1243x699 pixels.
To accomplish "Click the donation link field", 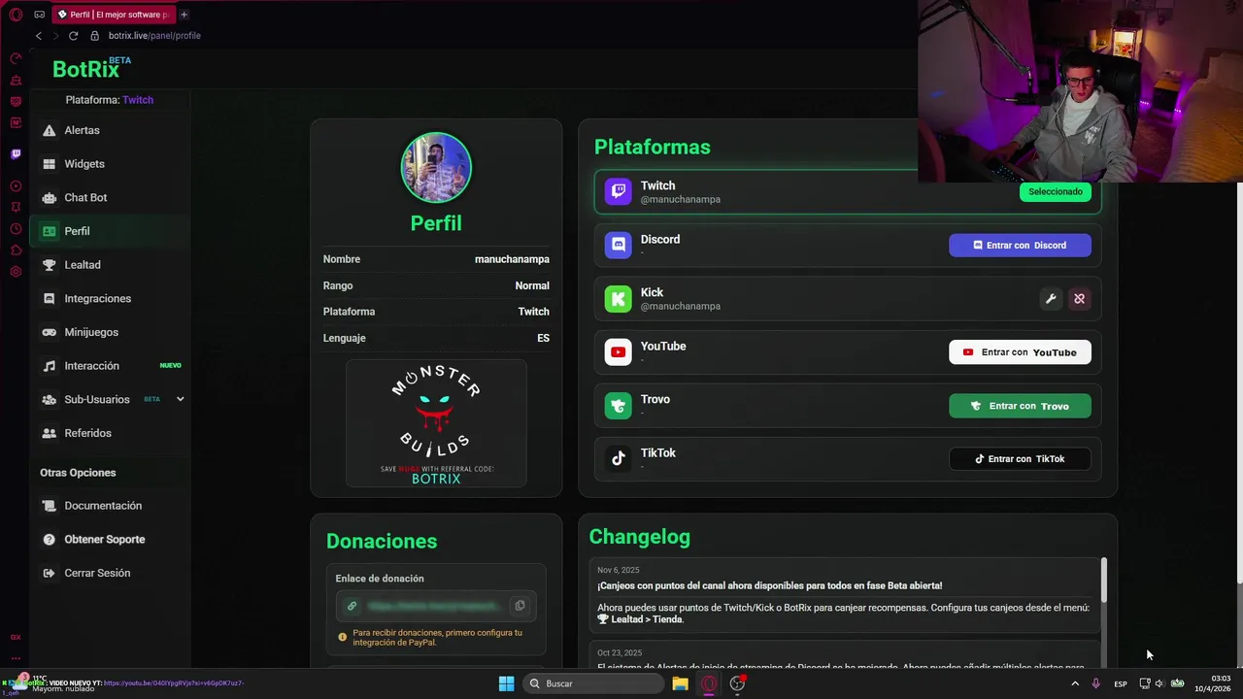I will tap(434, 606).
